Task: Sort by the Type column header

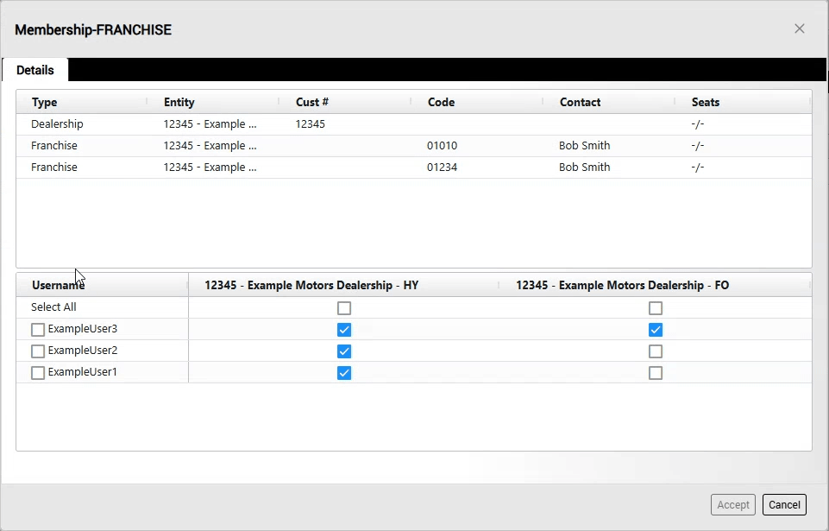Action: tap(45, 102)
